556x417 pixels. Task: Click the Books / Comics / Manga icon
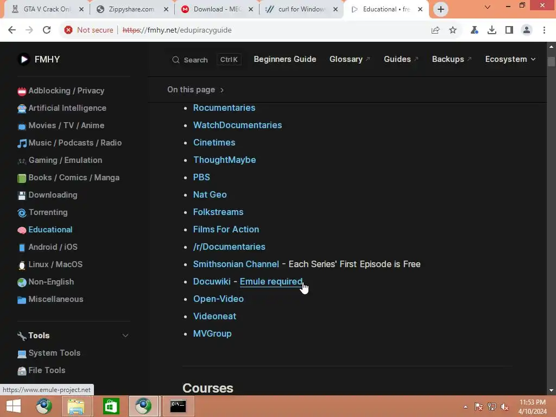pos(22,178)
